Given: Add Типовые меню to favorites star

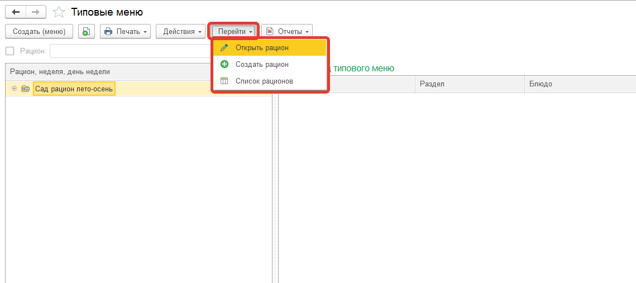Looking at the screenshot, I should coord(59,12).
